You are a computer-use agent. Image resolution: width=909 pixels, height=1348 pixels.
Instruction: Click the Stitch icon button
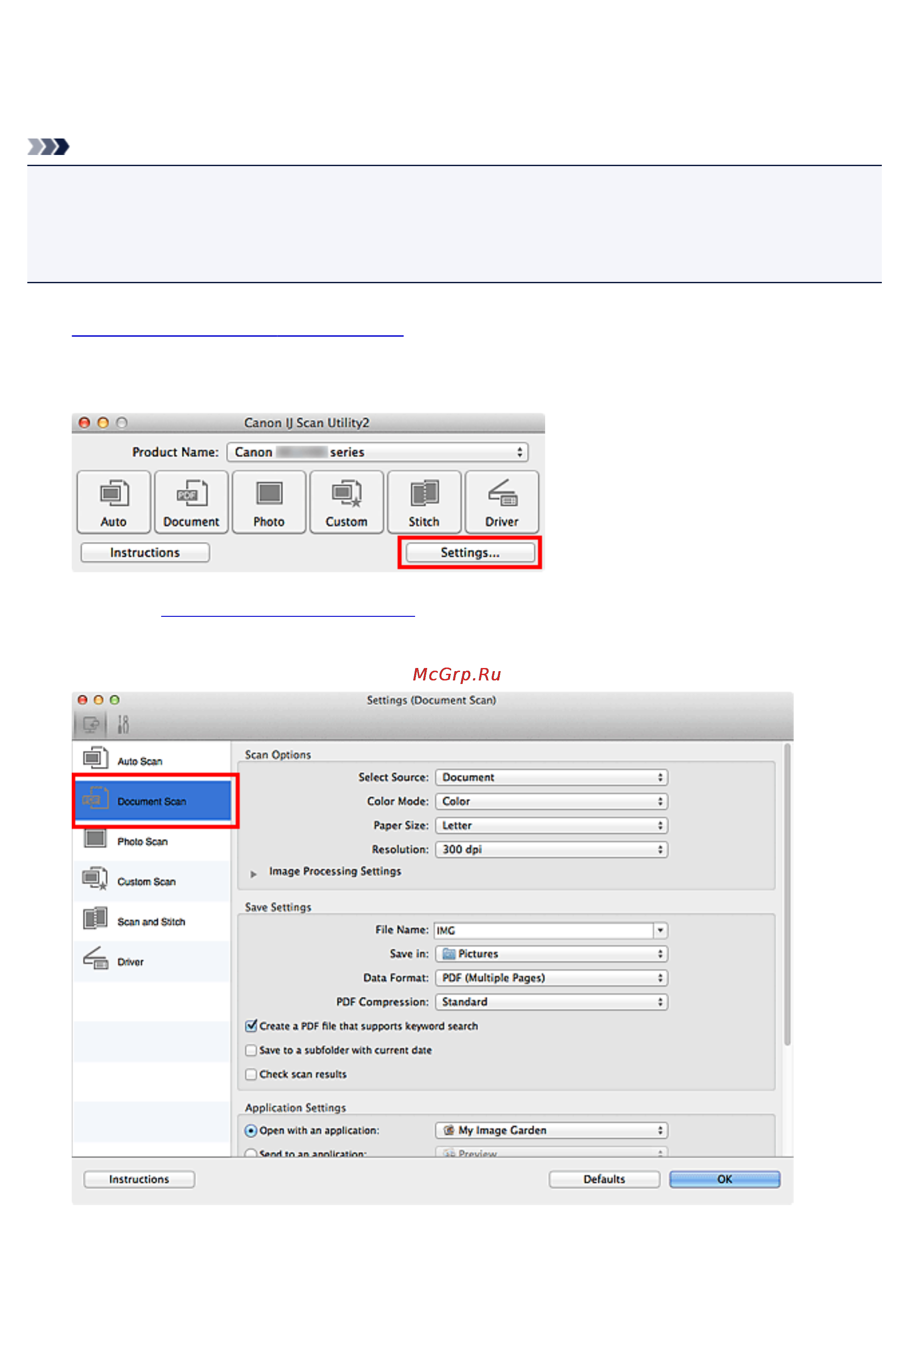click(x=424, y=502)
